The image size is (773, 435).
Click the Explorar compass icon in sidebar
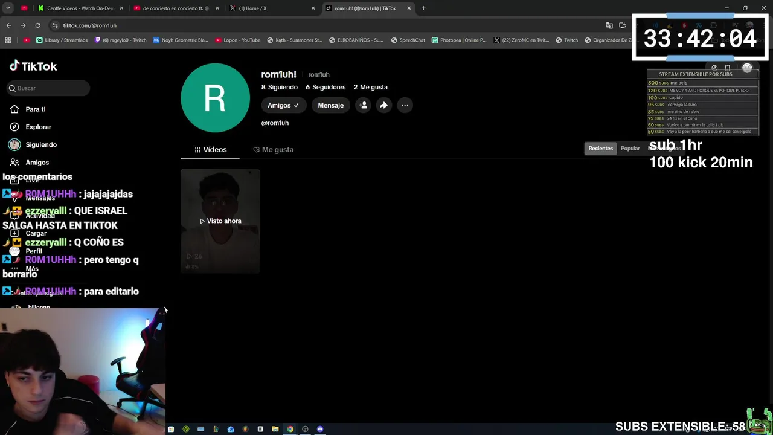click(x=14, y=127)
